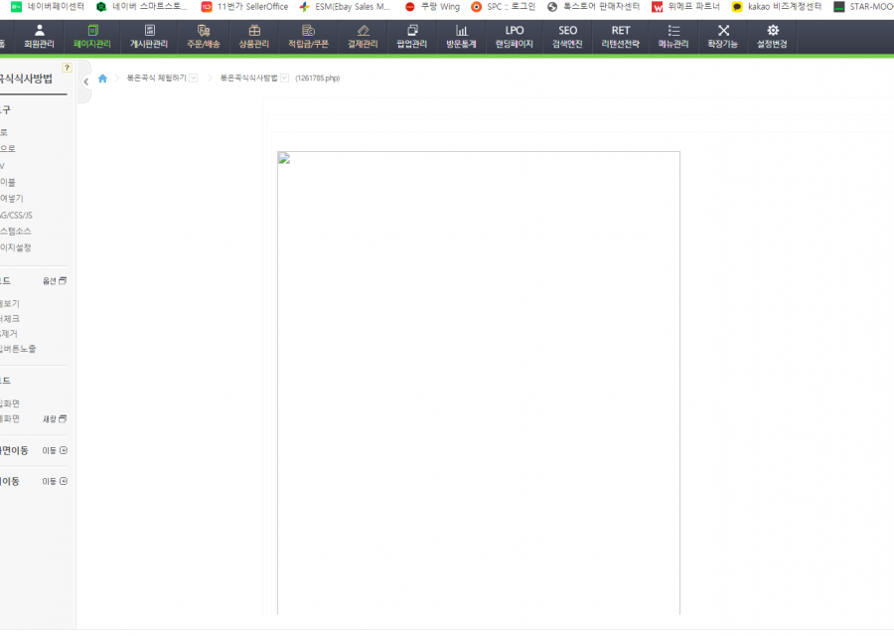Open 주문/배송 order and shipping menu

(x=204, y=37)
